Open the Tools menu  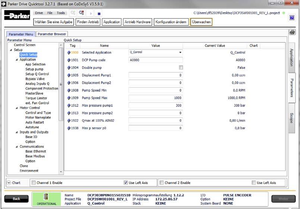tap(61, 13)
